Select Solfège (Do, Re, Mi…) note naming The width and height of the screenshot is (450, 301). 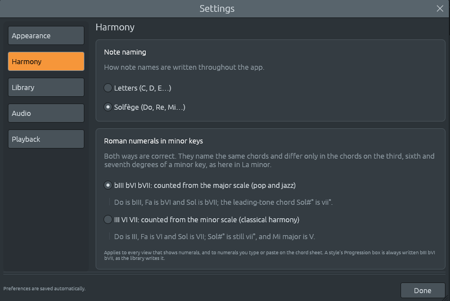(x=145, y=107)
